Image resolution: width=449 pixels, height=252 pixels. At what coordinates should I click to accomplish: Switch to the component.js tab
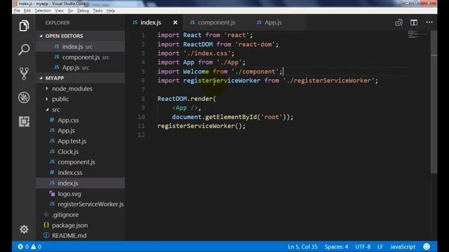click(x=213, y=22)
